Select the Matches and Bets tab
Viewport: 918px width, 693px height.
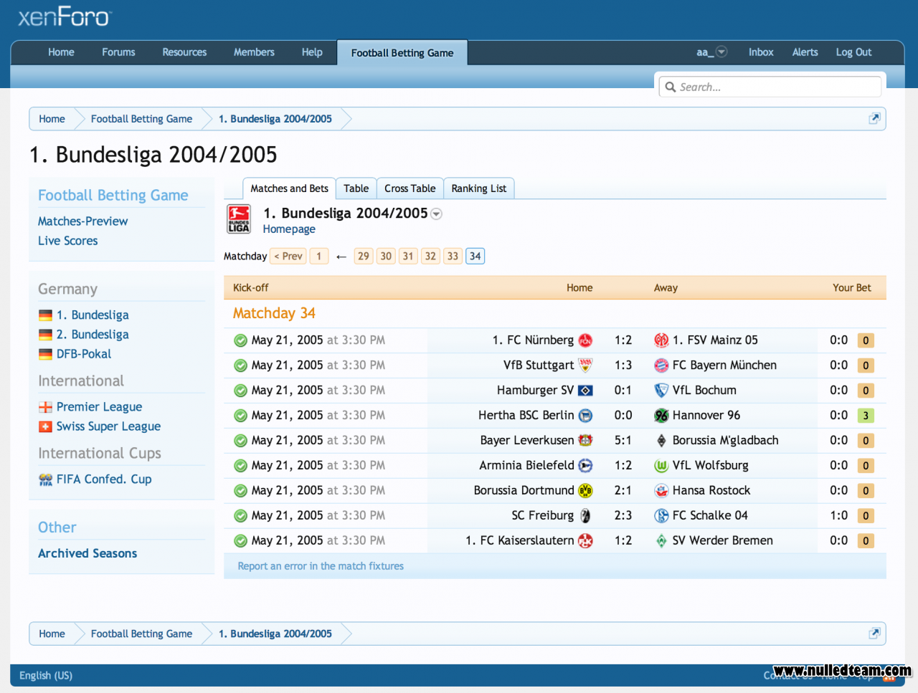tap(289, 188)
